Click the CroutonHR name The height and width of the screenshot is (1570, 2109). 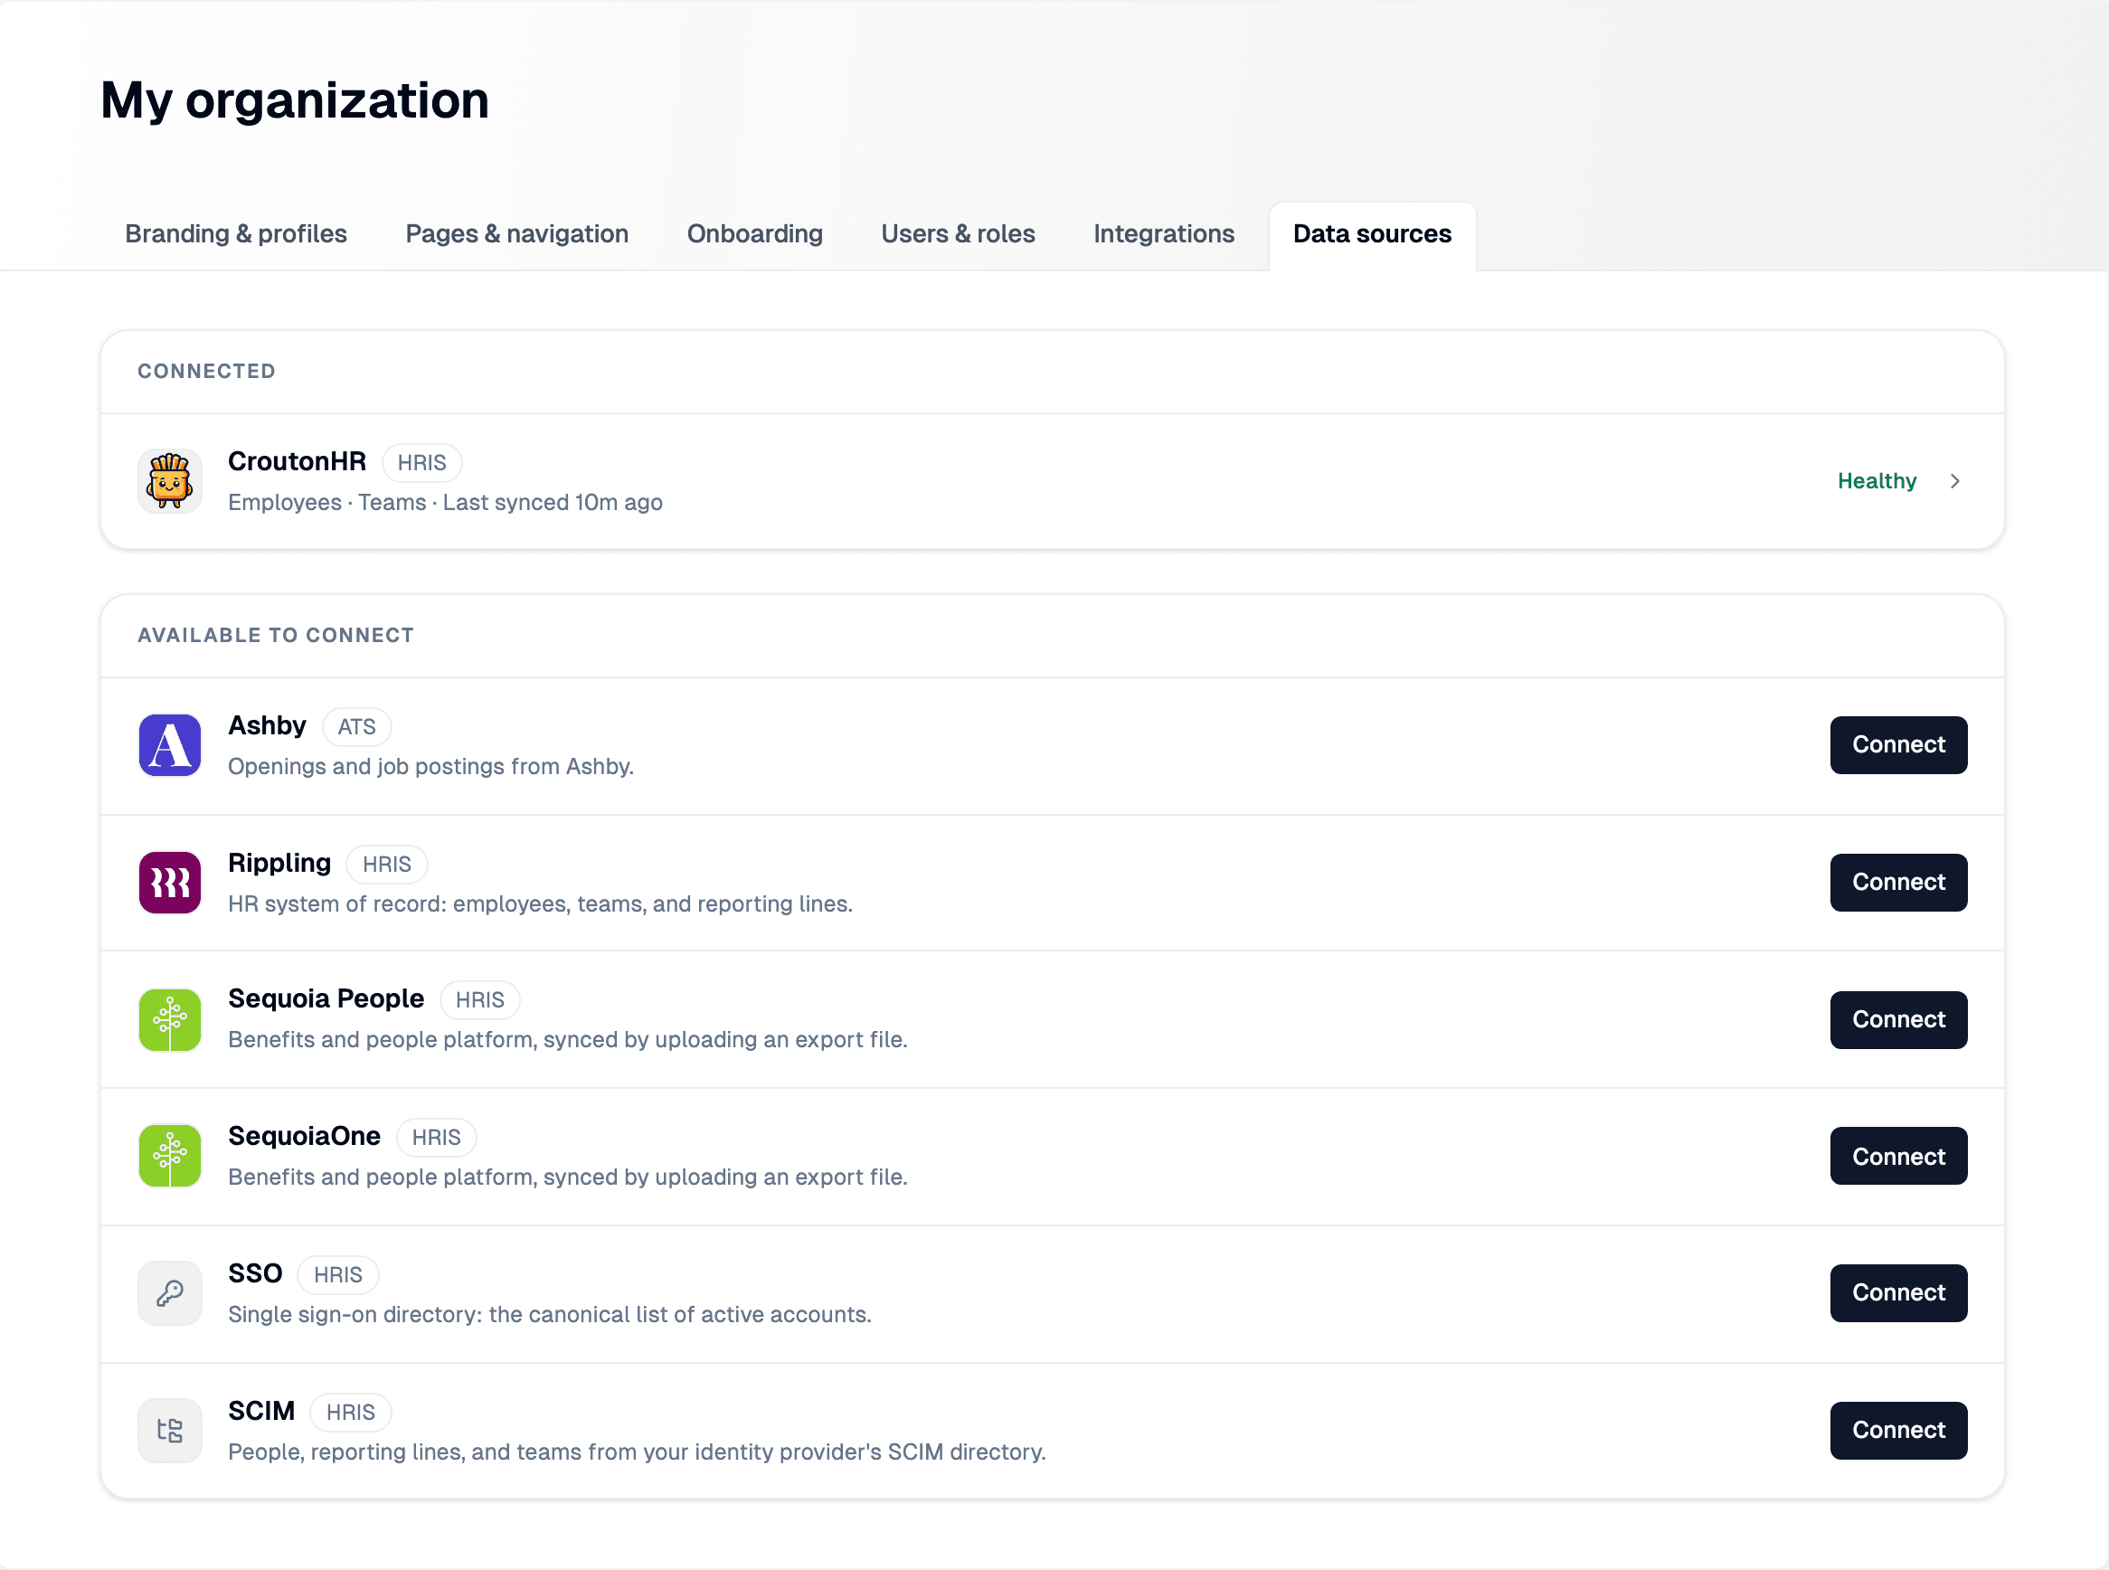pos(297,461)
